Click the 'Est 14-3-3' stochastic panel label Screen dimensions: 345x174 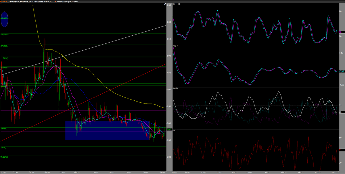[177, 5]
